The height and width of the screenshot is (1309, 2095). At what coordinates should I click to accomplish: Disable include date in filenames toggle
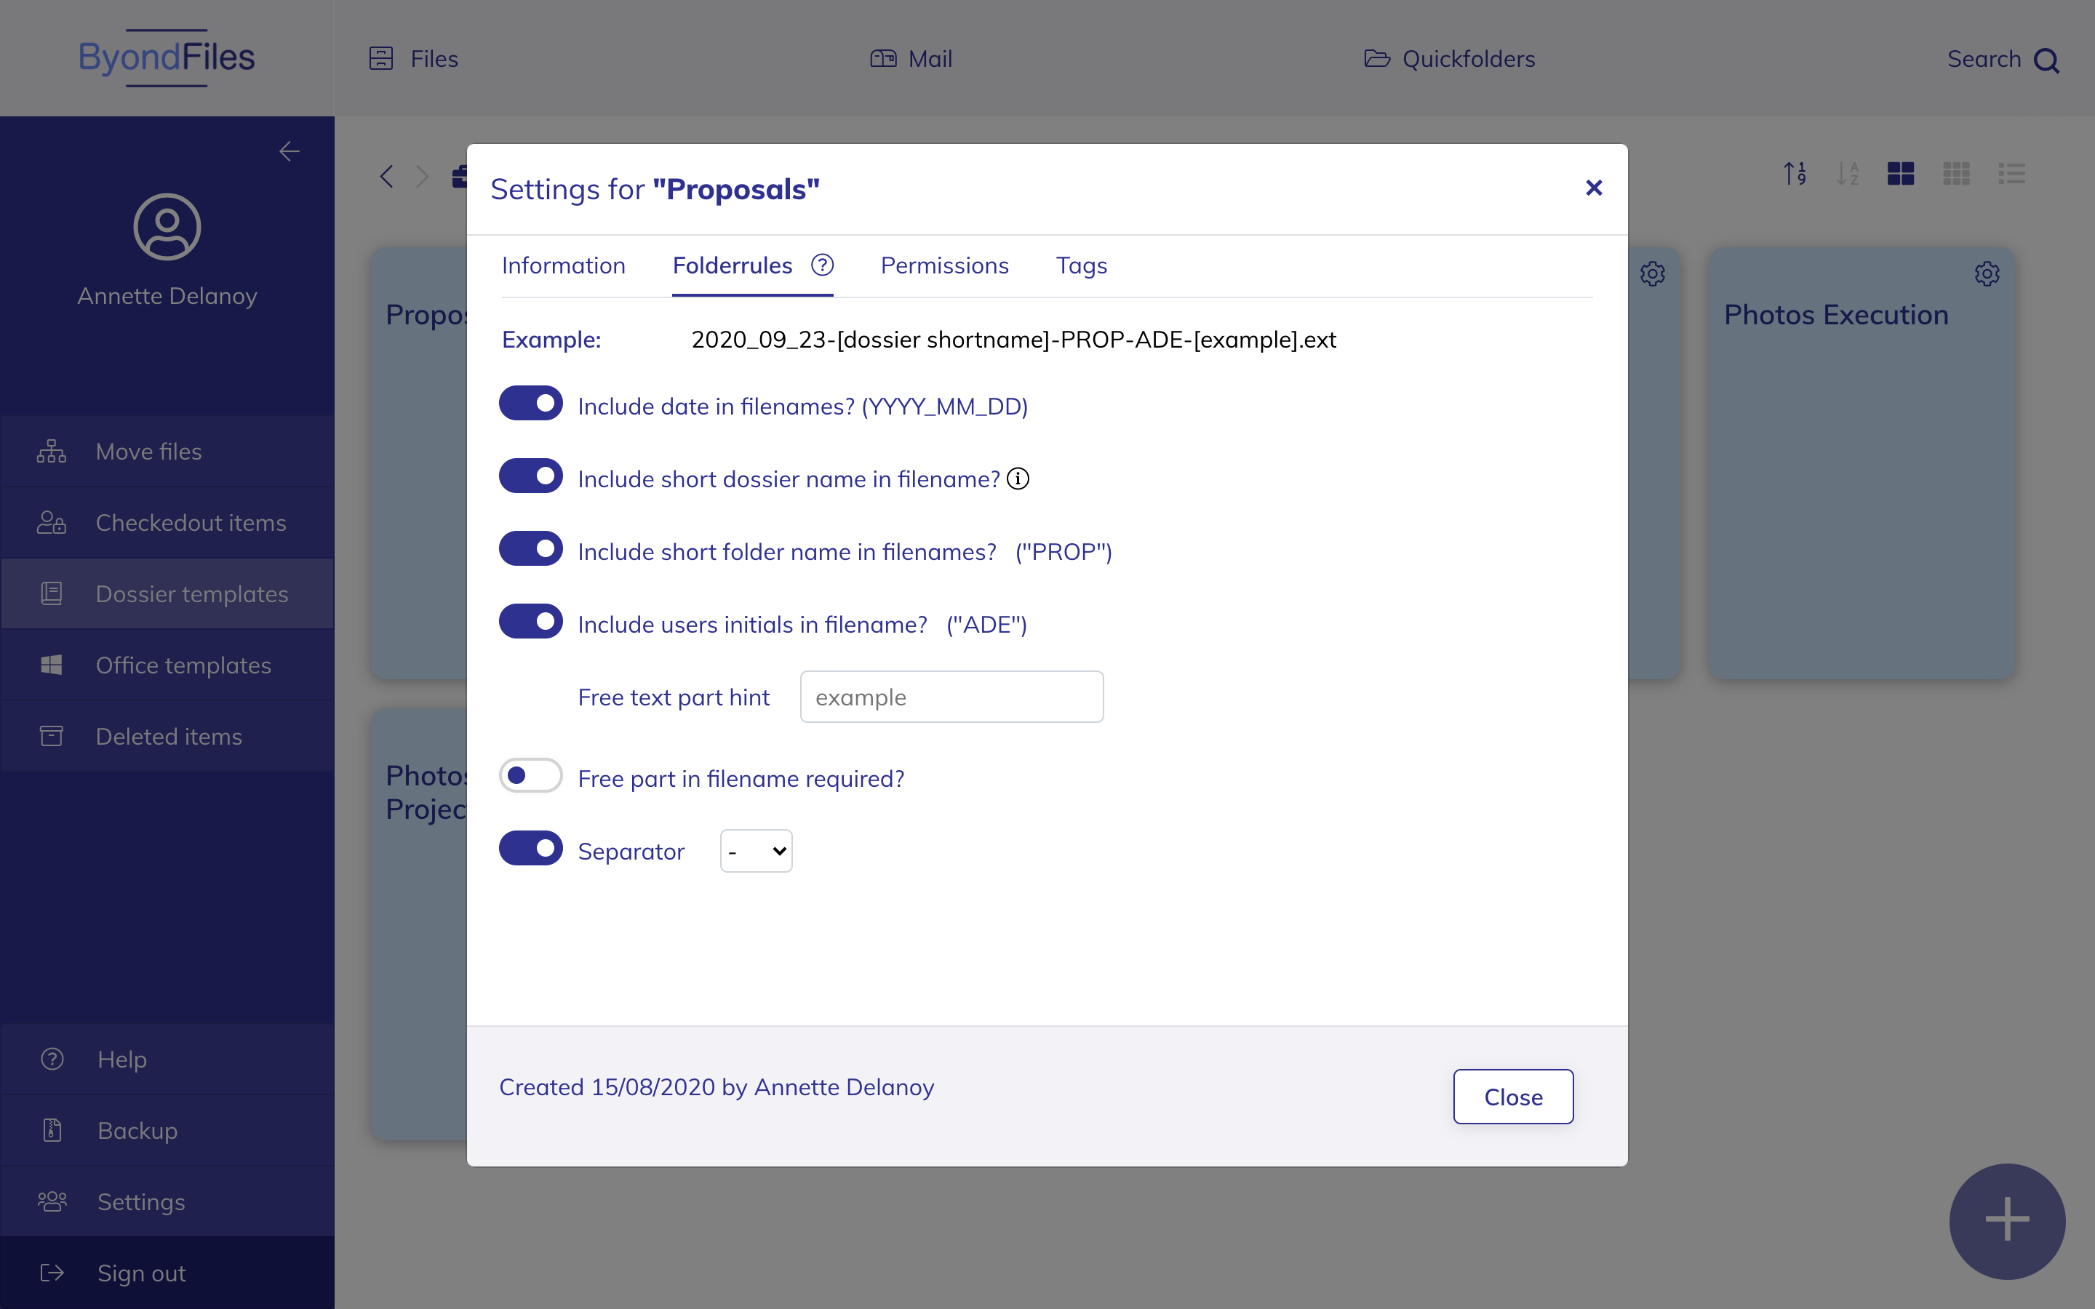tap(531, 404)
